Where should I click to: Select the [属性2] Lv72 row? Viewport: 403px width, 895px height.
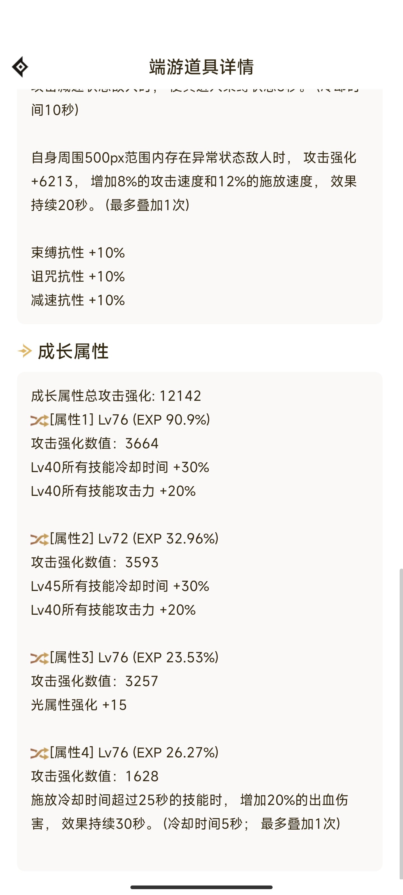coord(125,538)
